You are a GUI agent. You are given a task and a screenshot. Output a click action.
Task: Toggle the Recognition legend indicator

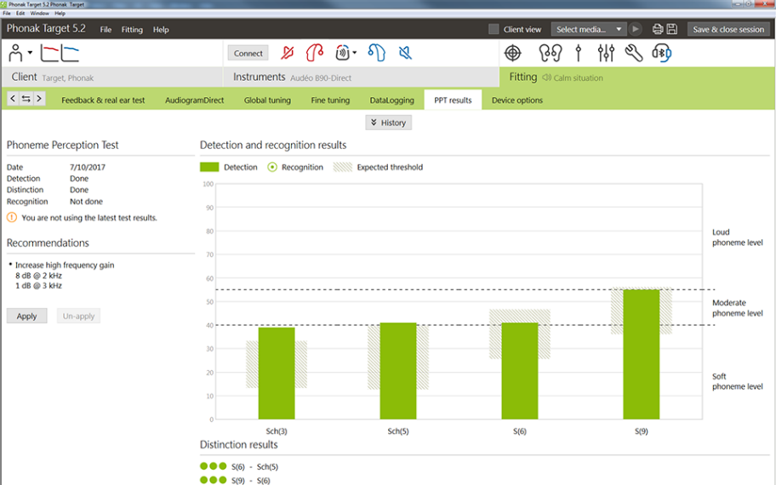tap(272, 167)
